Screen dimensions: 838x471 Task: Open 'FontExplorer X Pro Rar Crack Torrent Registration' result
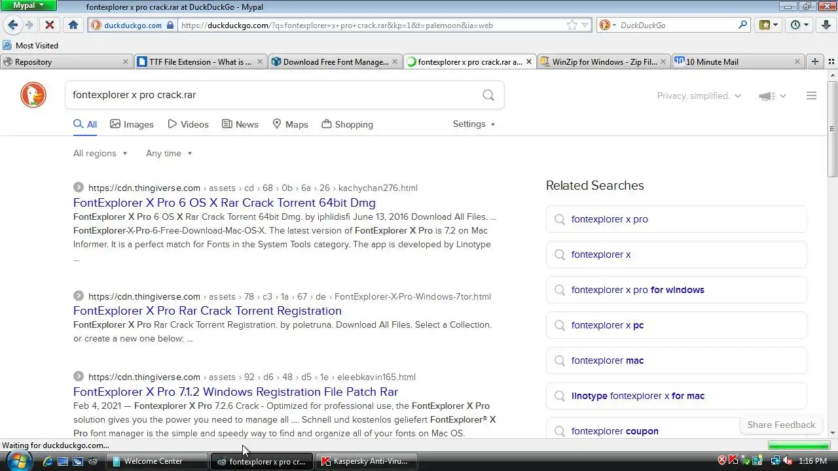click(x=208, y=311)
